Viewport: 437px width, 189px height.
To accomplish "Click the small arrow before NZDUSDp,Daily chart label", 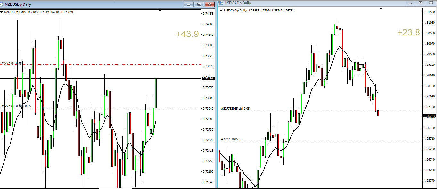I will click(2, 12).
